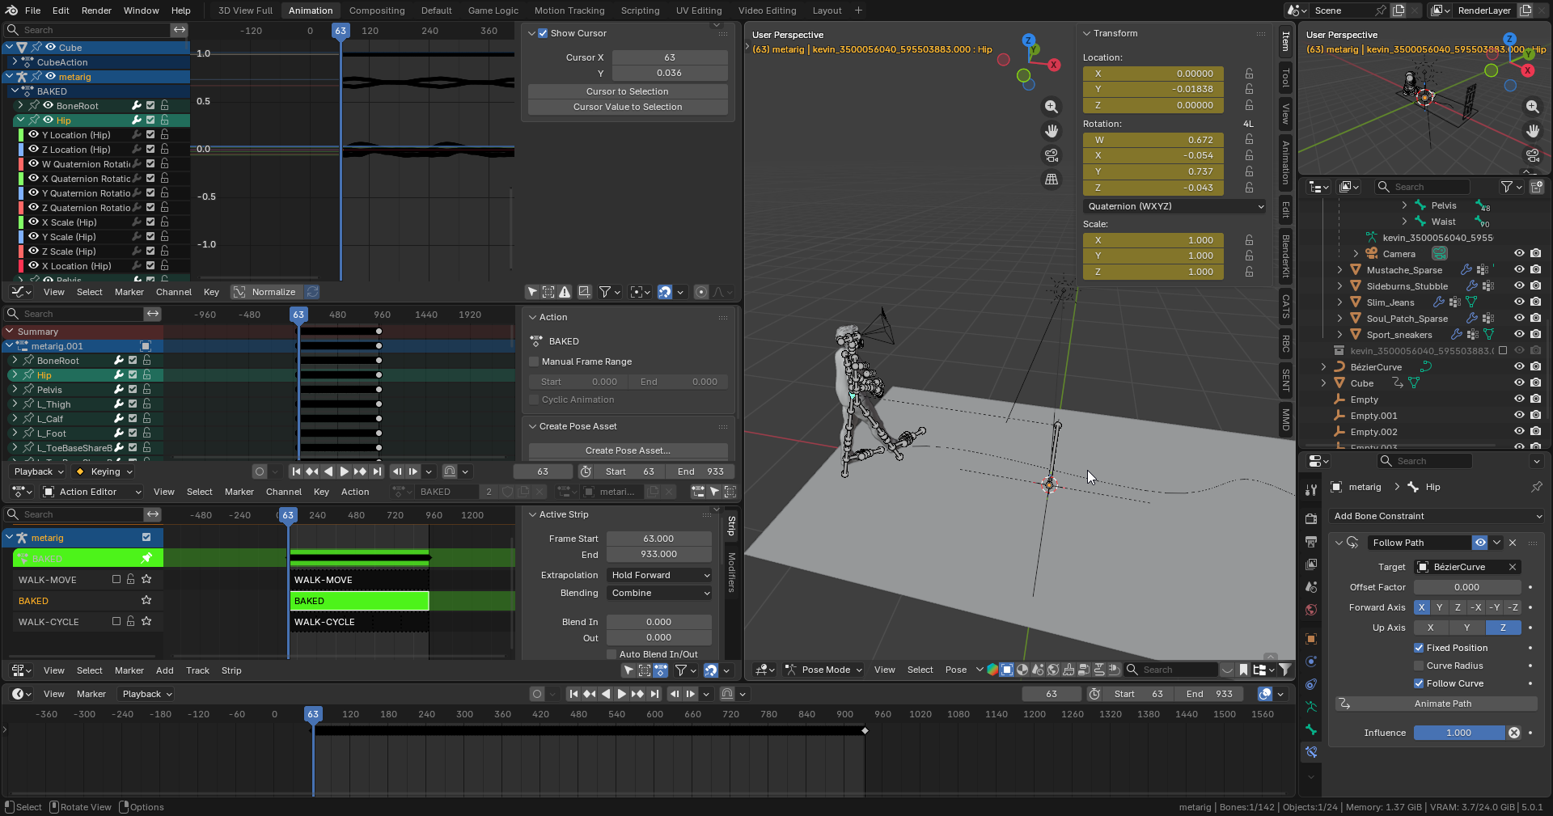Viewport: 1553px width, 816px height.
Task: Click the Cursor Value to Selection button
Action: (x=628, y=107)
